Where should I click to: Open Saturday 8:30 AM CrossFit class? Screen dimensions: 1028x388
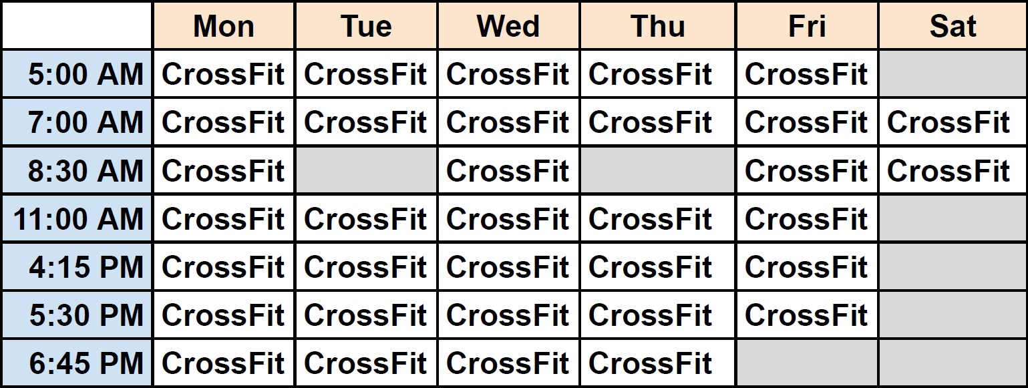tap(949, 171)
